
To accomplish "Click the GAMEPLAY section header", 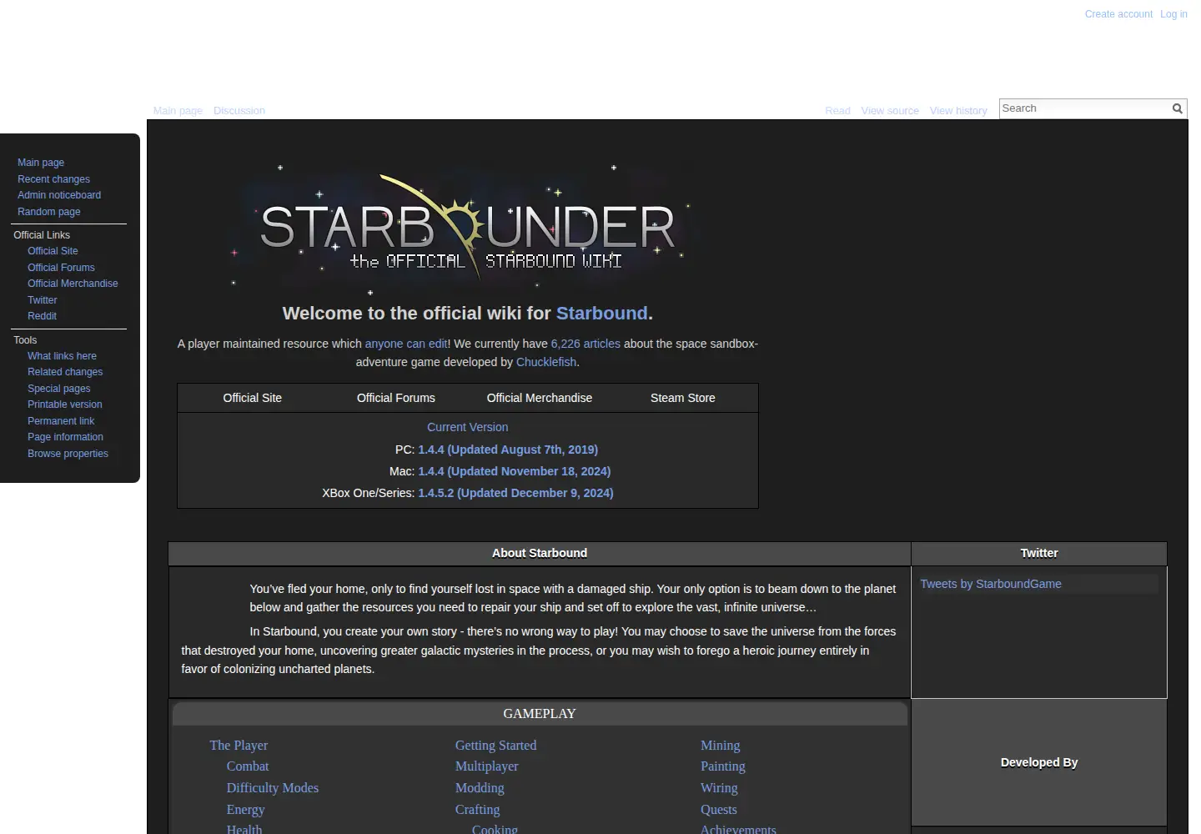I will tap(540, 714).
